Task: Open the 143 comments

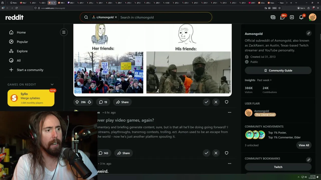Action: click(104, 153)
